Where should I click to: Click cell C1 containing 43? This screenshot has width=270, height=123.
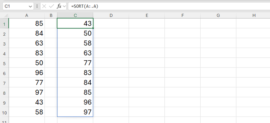tap(75, 23)
